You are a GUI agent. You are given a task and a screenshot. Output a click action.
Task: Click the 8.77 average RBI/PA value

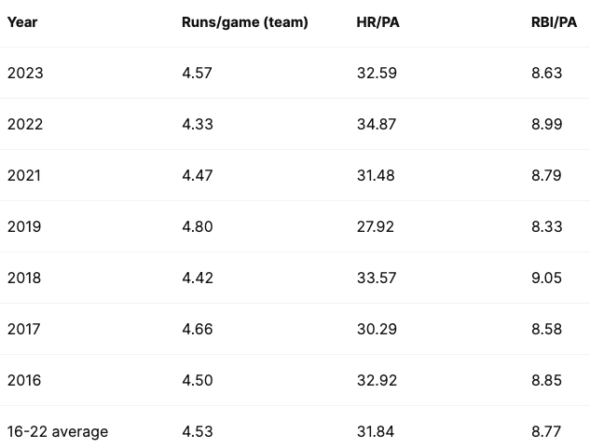coord(547,431)
